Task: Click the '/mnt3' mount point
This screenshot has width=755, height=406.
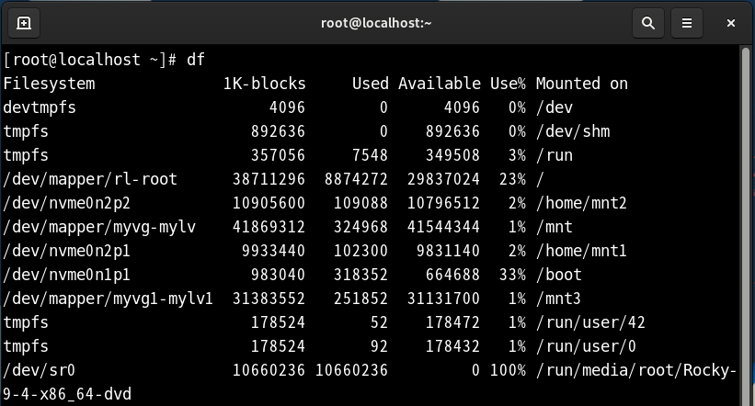Action: [x=558, y=299]
